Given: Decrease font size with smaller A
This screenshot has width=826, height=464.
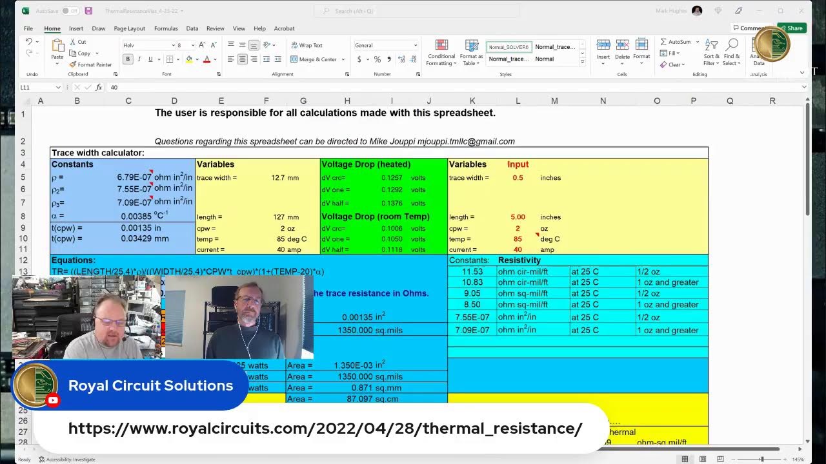Looking at the screenshot, I should 212,45.
